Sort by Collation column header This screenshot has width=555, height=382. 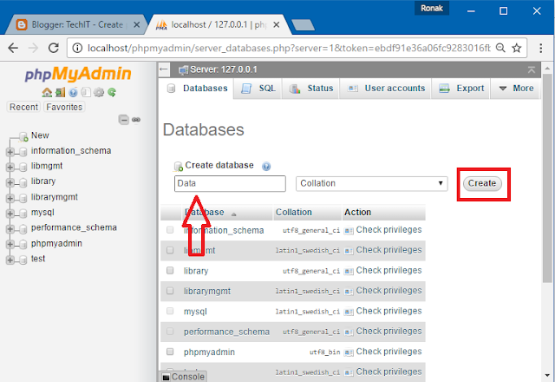click(293, 212)
